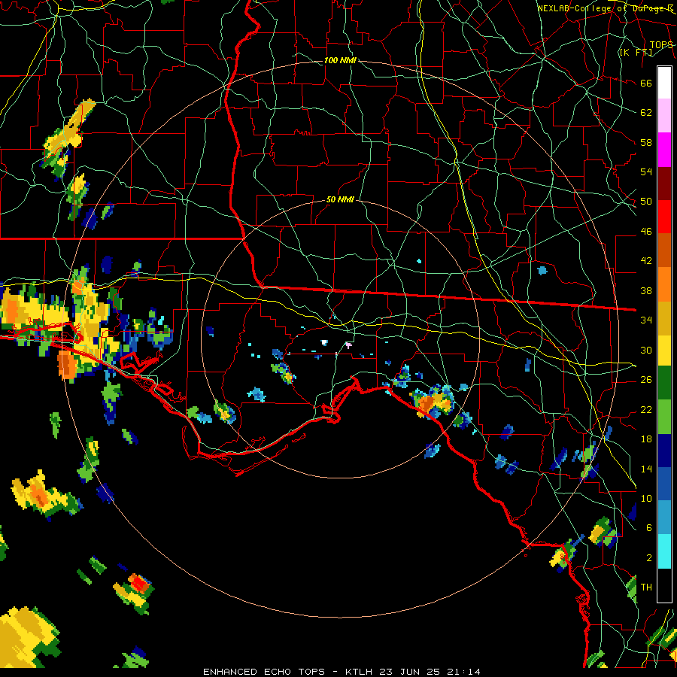Viewport: 677px width, 677px height.
Task: Click the 'TH' threshold legend label
Action: point(646,587)
